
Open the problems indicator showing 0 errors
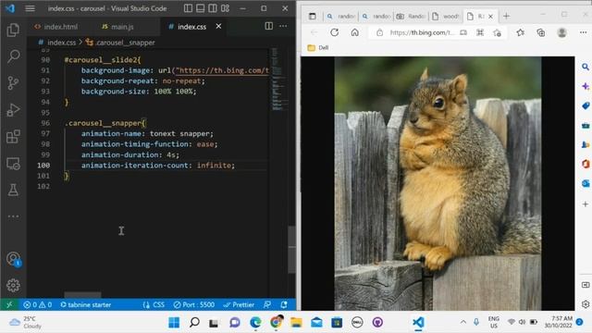click(37, 304)
